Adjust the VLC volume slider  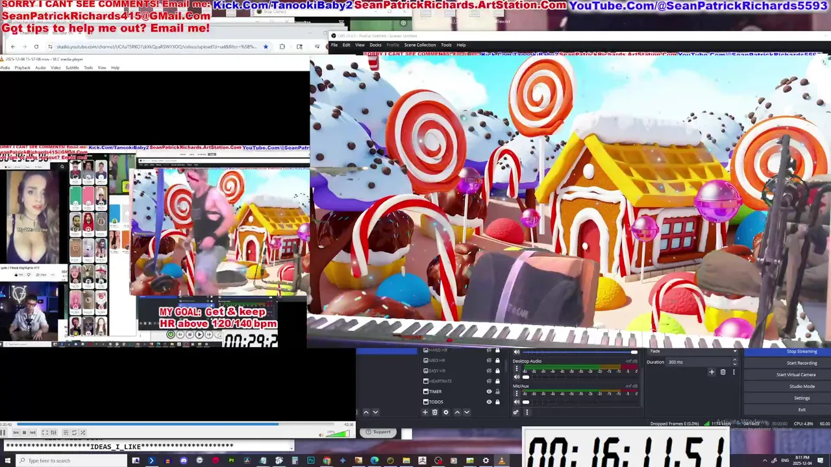[338, 433]
